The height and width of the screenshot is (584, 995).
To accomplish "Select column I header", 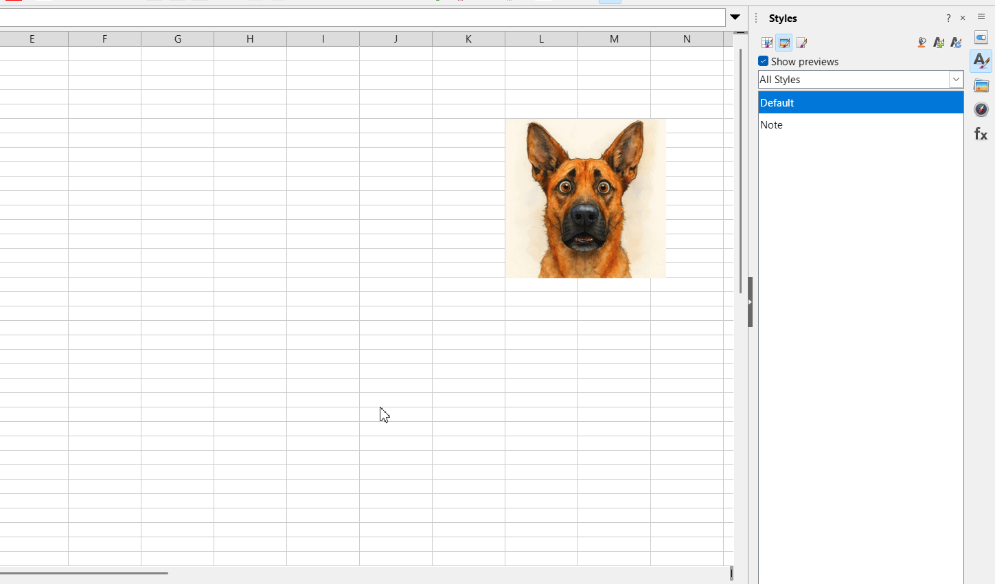I will pyautogui.click(x=323, y=39).
